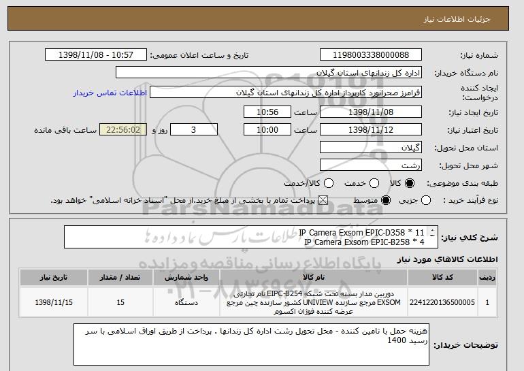
Task: Click the جزئیات اطلاعات نیاز header title
Action: 457,18
